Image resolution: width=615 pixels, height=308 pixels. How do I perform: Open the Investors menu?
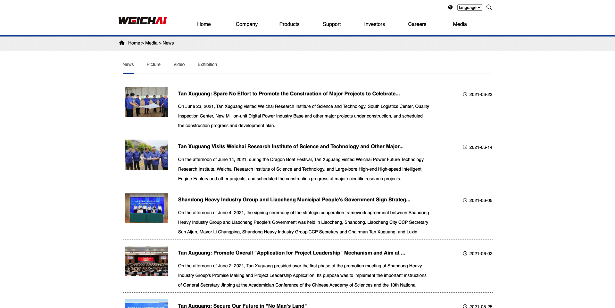tap(374, 24)
